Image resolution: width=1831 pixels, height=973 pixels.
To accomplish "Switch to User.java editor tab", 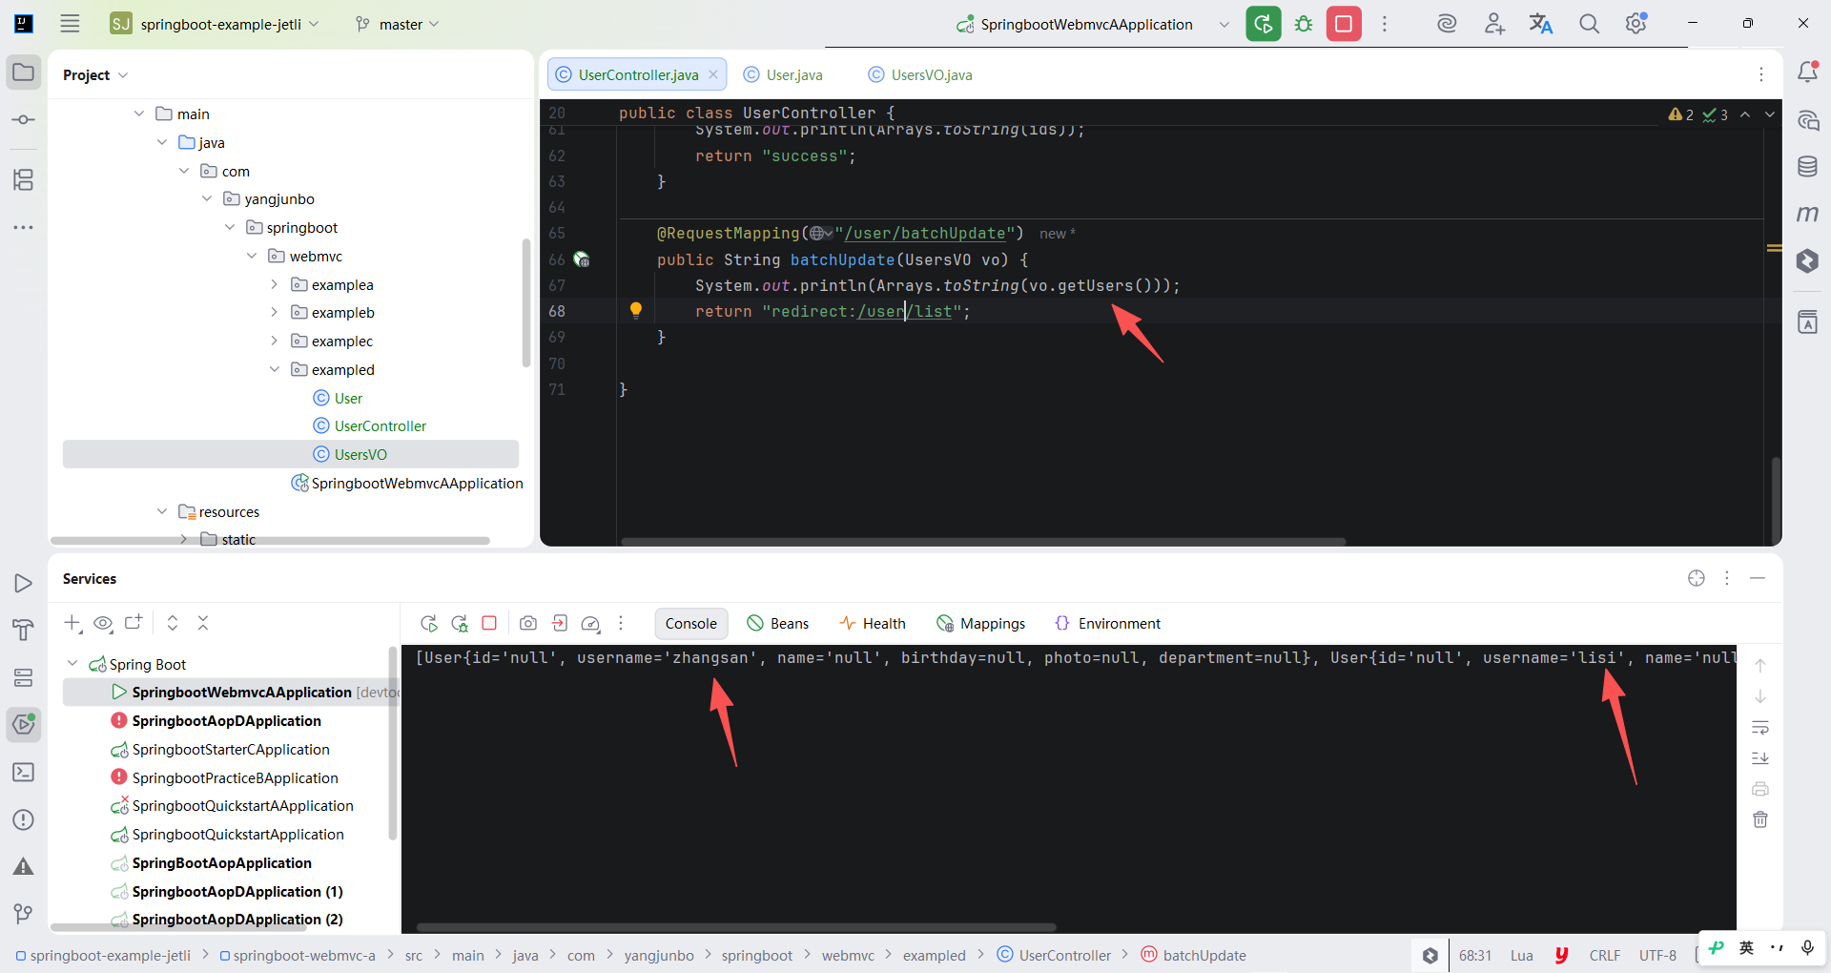I will point(783,74).
